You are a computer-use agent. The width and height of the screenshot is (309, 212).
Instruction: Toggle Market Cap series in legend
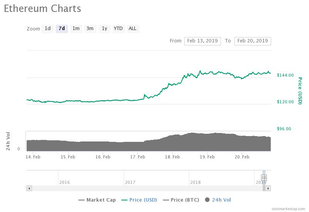(x=97, y=200)
